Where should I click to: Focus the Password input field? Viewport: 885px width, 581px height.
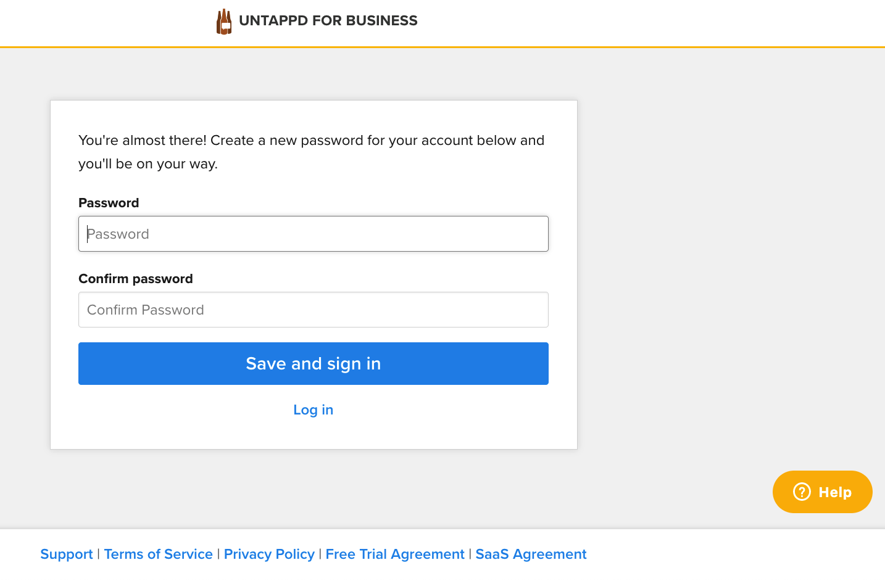coord(314,234)
